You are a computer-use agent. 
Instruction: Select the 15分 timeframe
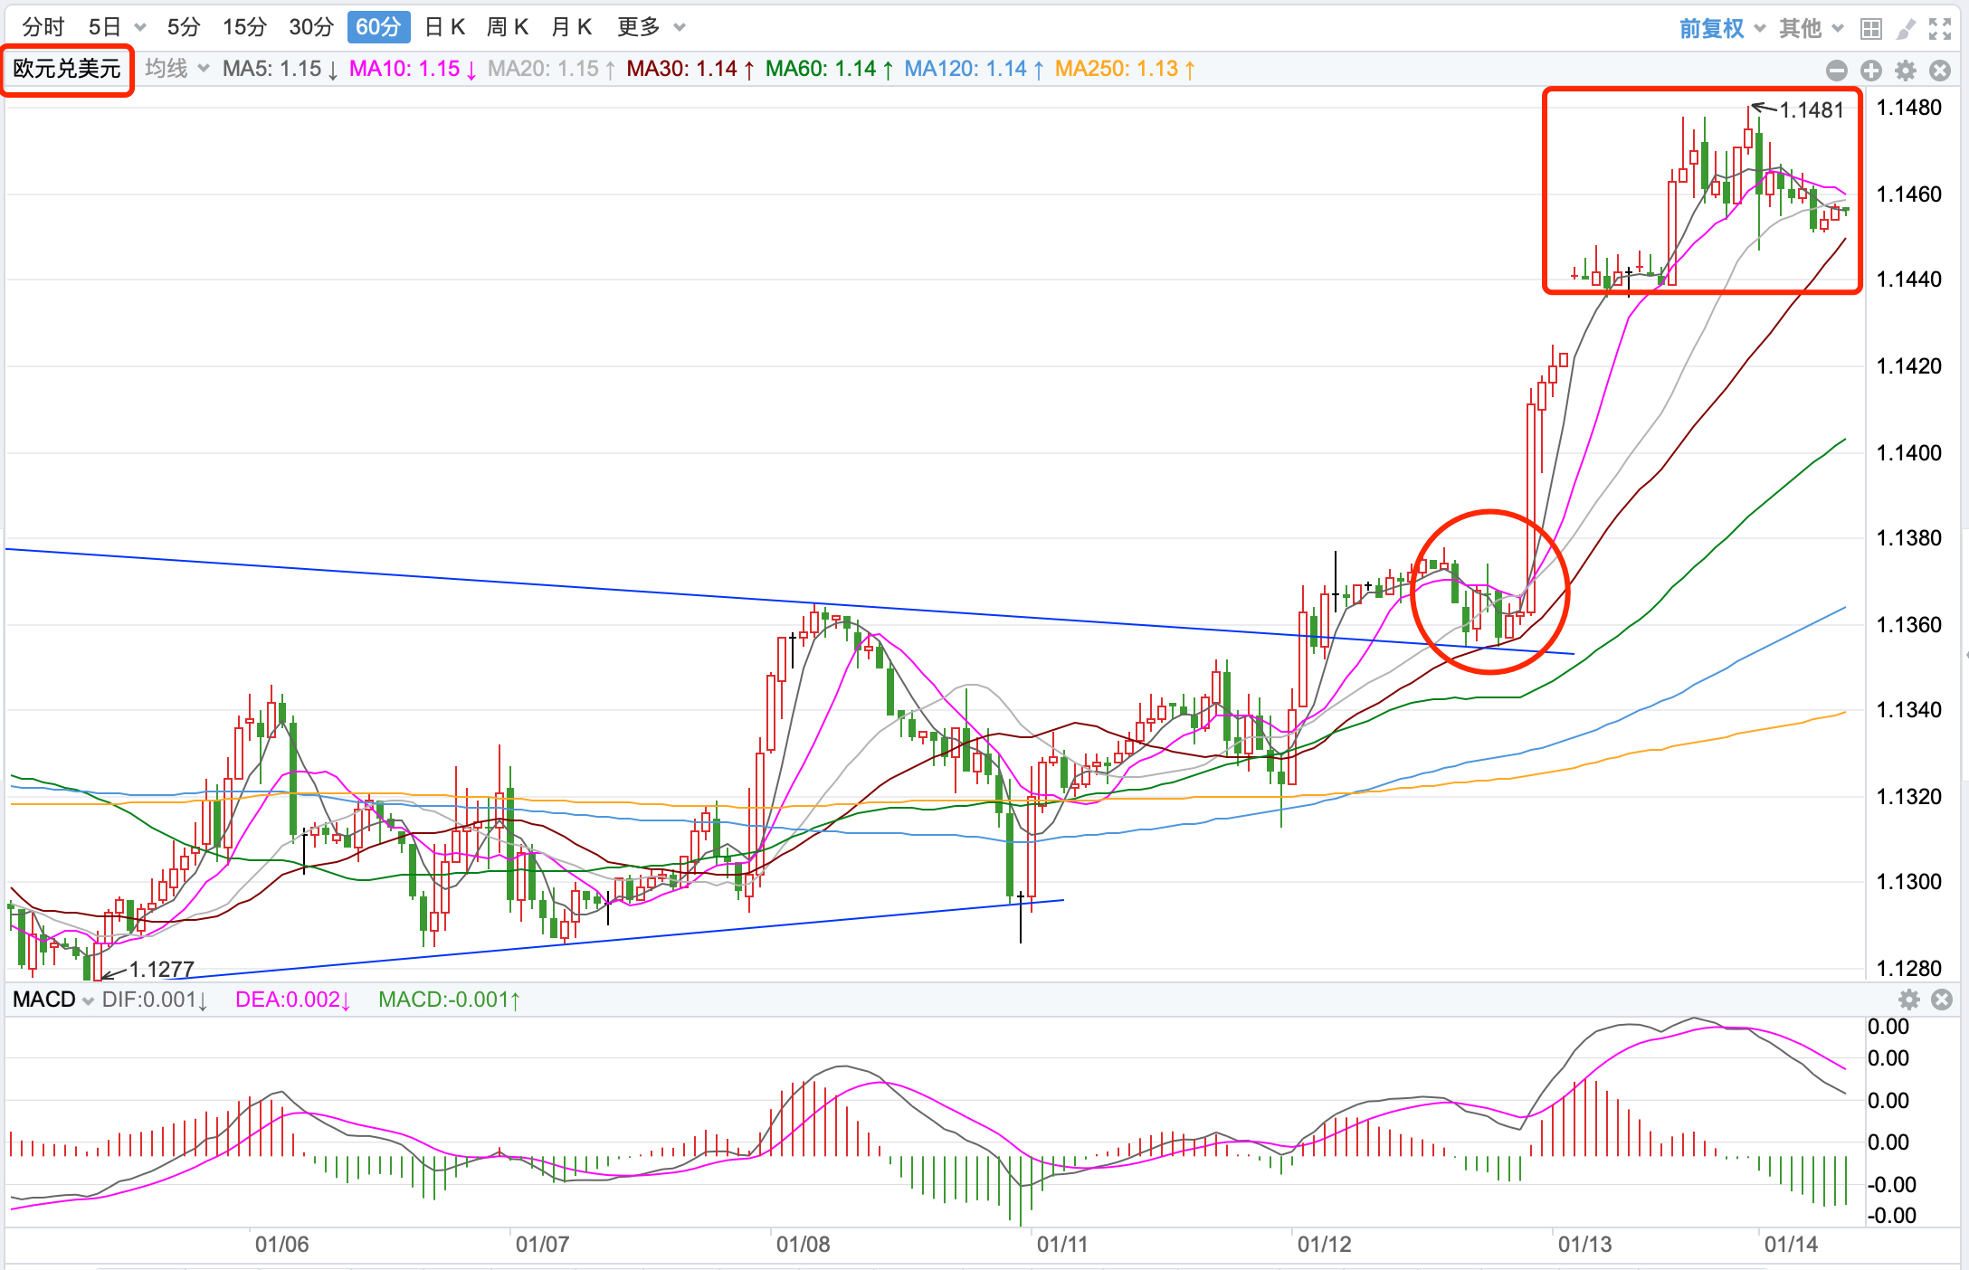pos(244,27)
